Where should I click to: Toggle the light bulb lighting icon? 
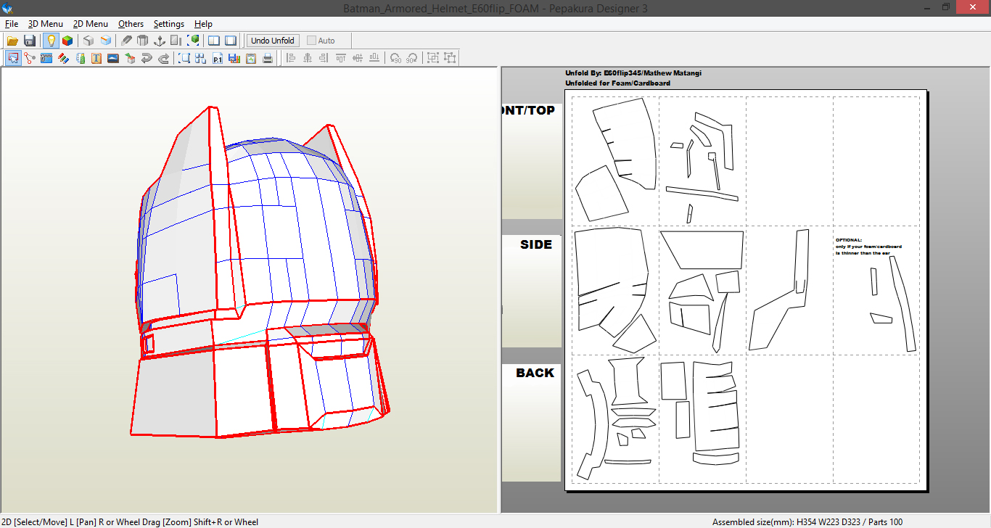click(51, 41)
